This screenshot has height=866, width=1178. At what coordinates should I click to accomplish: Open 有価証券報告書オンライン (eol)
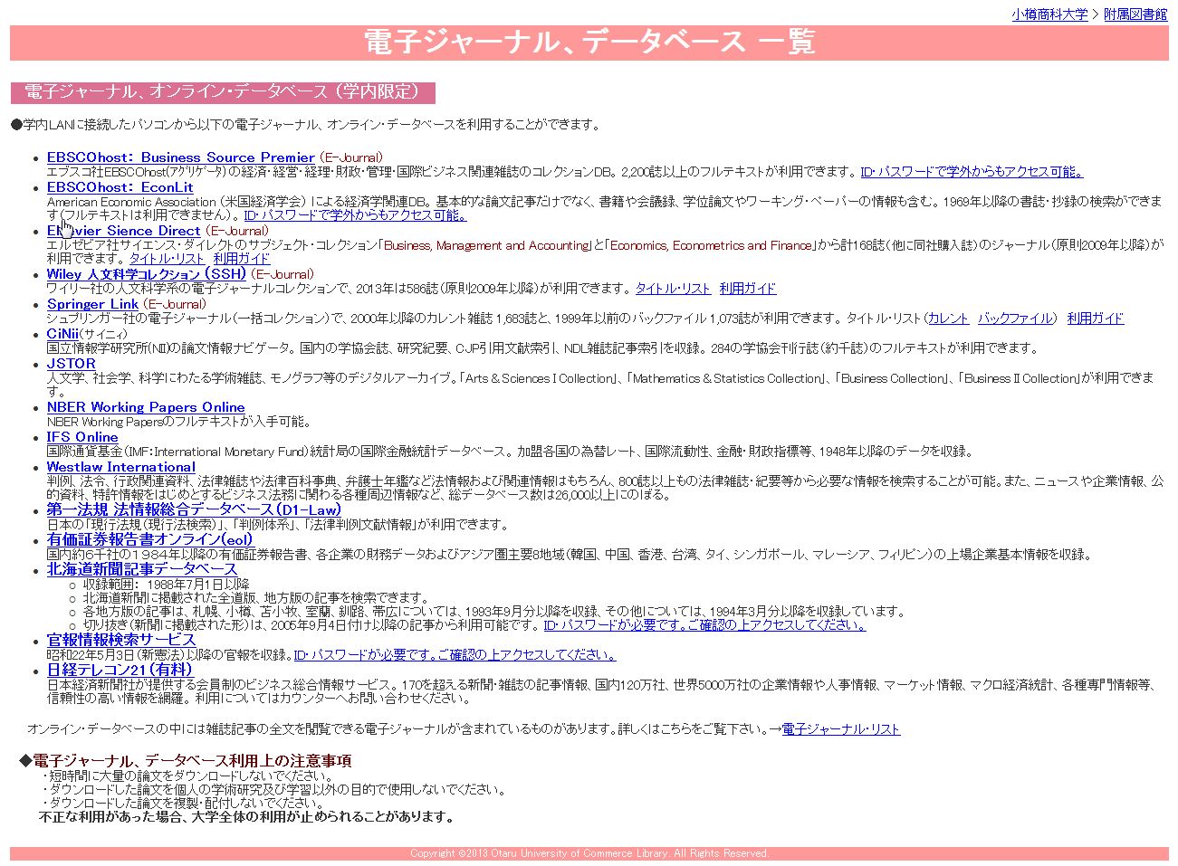(x=150, y=539)
